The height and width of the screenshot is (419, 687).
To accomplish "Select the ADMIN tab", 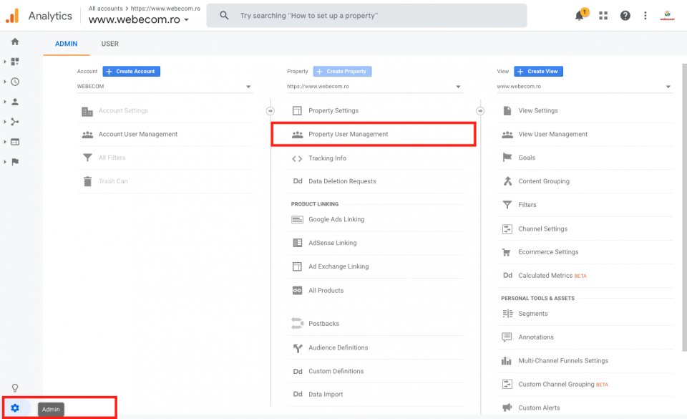I will coord(66,44).
